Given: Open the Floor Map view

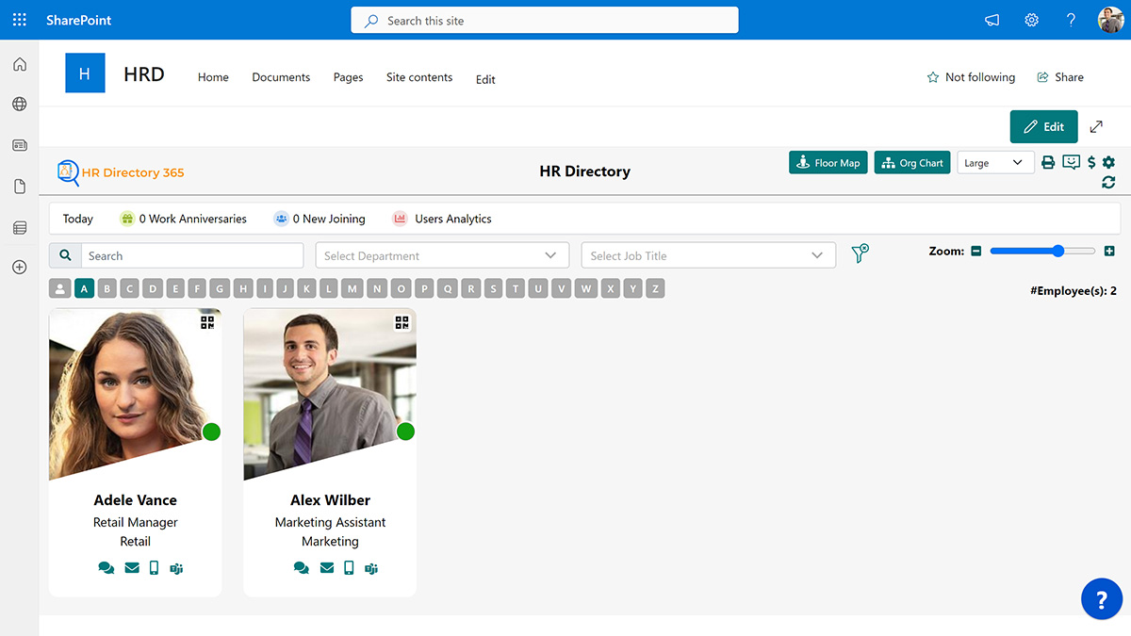Looking at the screenshot, I should pyautogui.click(x=828, y=163).
